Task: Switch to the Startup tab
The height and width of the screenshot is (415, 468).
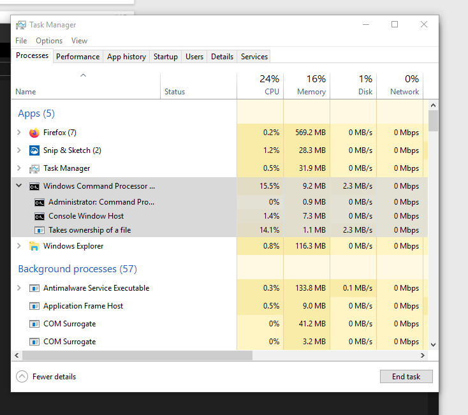Action: pyautogui.click(x=166, y=57)
